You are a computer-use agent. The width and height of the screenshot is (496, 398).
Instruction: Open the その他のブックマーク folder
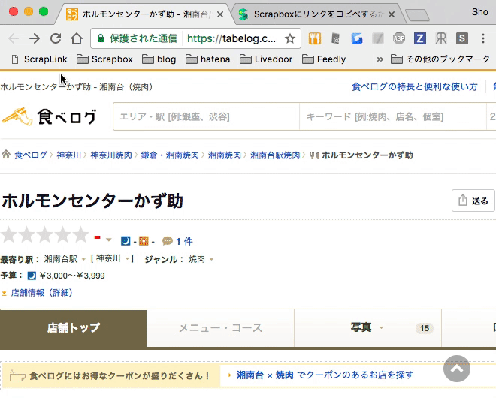point(440,59)
